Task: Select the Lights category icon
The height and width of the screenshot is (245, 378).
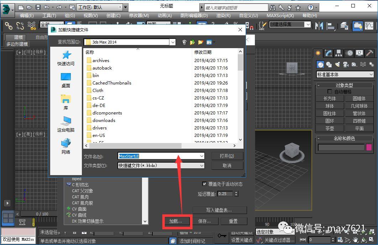Action: [337, 64]
